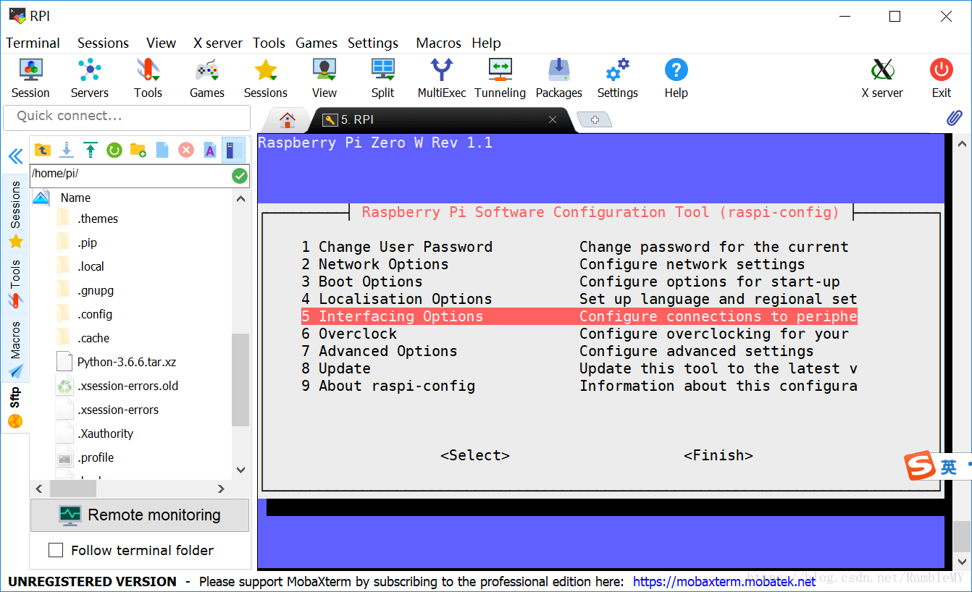Open the X server menu
The image size is (972, 592).
218,43
